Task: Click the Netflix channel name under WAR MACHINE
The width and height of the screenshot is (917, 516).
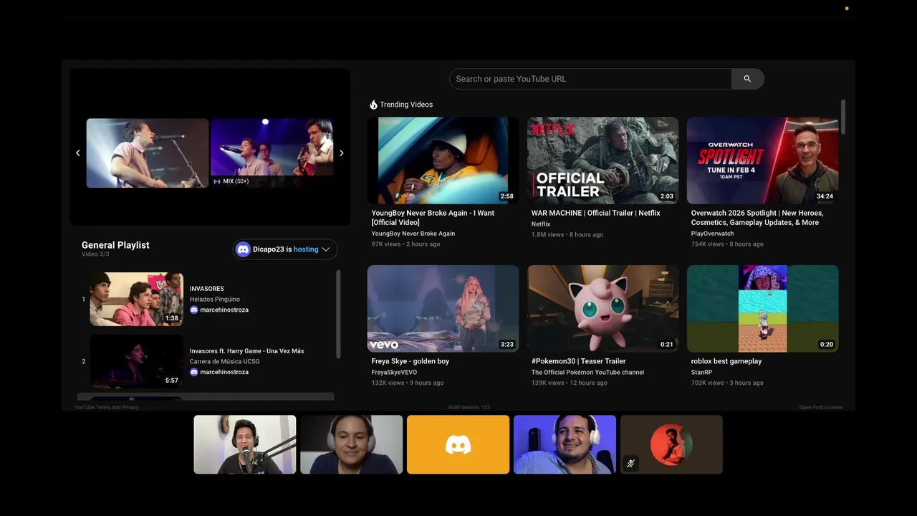Action: click(x=541, y=224)
